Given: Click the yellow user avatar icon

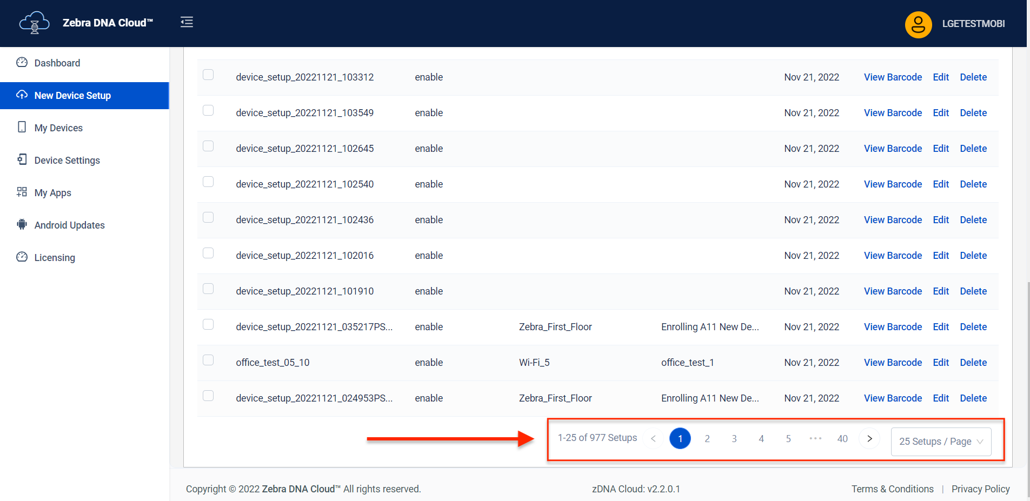Looking at the screenshot, I should tap(918, 24).
